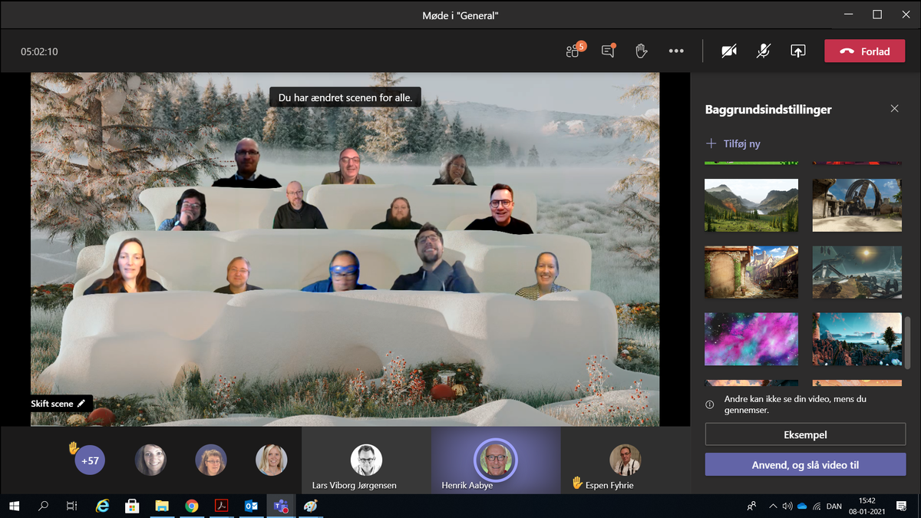Select the sci-fi ring structure background

coord(857,205)
